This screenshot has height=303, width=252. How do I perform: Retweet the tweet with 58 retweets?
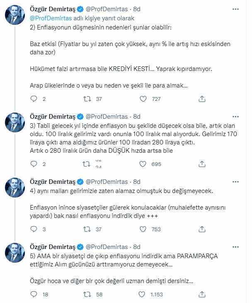87,294
